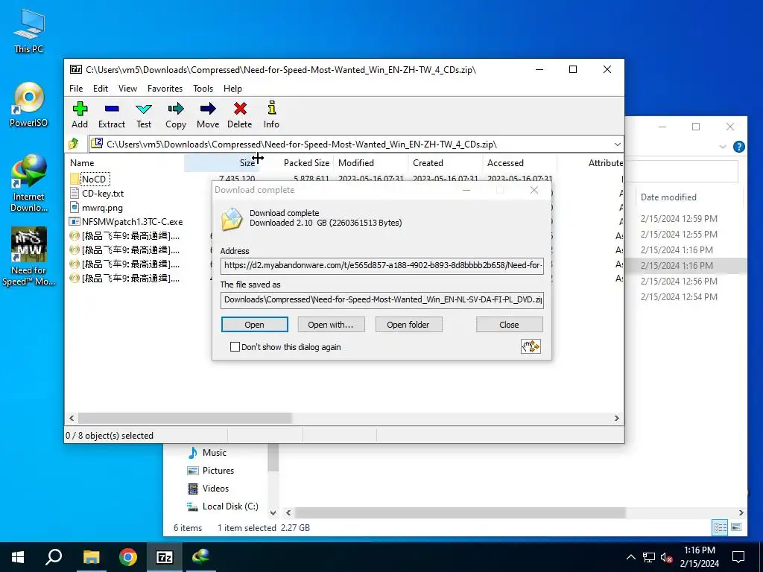Go up one folder level in 7-Zip

pos(74,144)
